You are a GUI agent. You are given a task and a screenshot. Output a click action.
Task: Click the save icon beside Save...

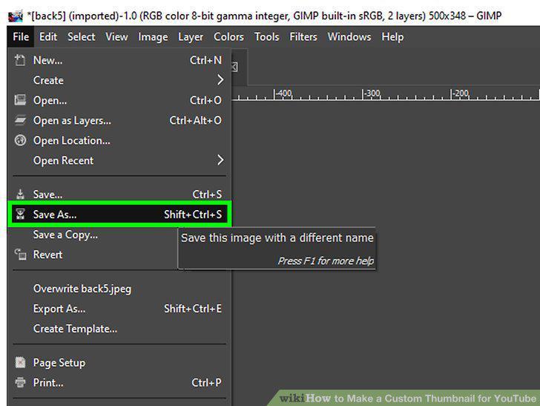tap(20, 194)
